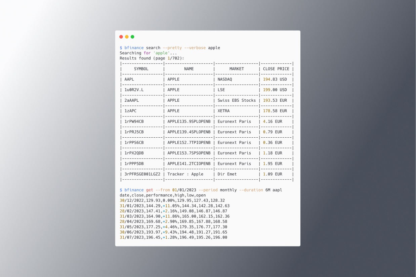
Task: Select the AAPL symbol cell
Action: [x=129, y=79]
